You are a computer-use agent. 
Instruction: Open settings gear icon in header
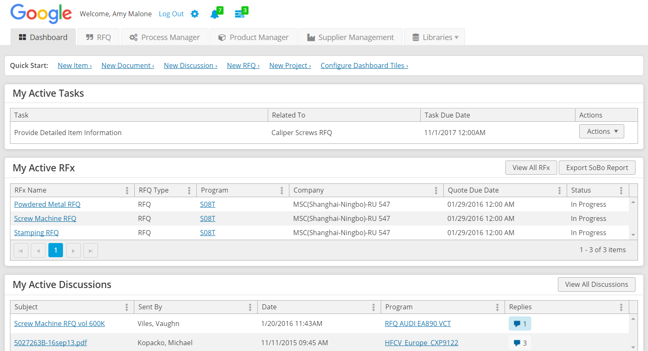click(195, 14)
